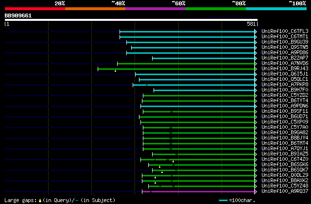Viewport: 311px width, 204px height.
Task: Click the green ~80% identity legend segment
Action: (x=216, y=9)
